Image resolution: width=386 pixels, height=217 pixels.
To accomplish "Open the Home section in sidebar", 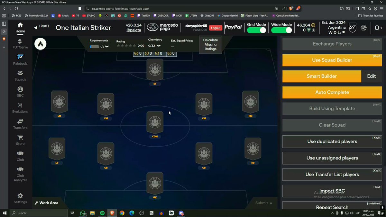I will tap(20, 28).
